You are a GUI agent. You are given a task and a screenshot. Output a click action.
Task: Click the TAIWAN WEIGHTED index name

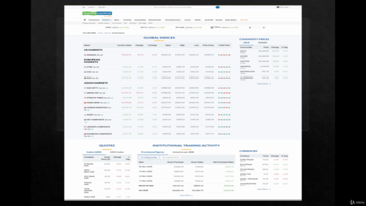tap(97, 108)
